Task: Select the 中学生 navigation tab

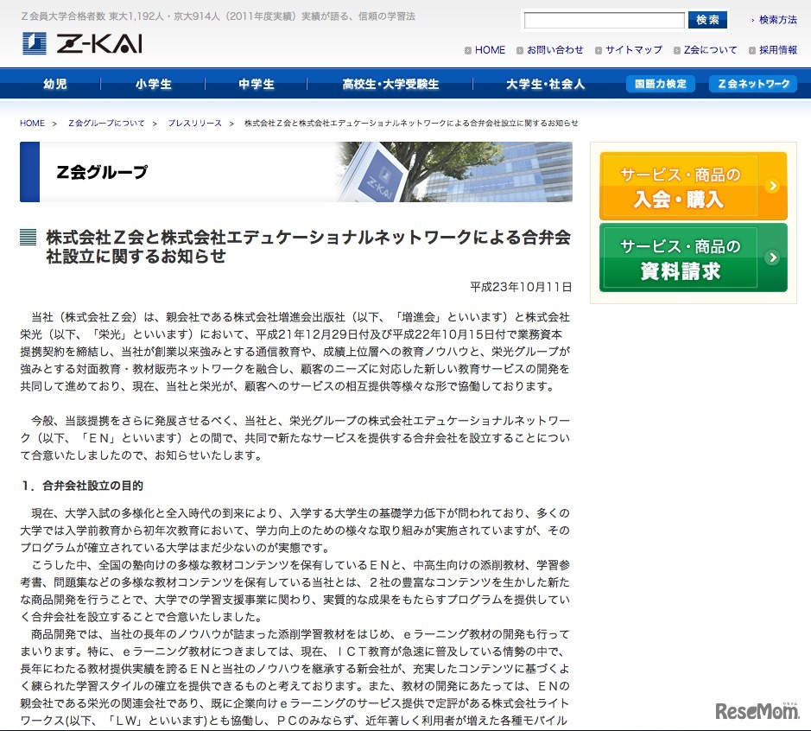Action: pyautogui.click(x=256, y=84)
